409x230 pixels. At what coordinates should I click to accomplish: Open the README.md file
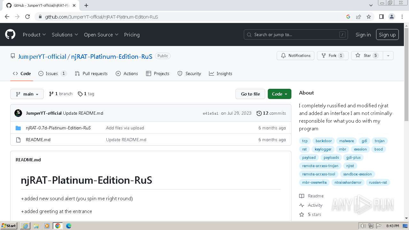38,140
